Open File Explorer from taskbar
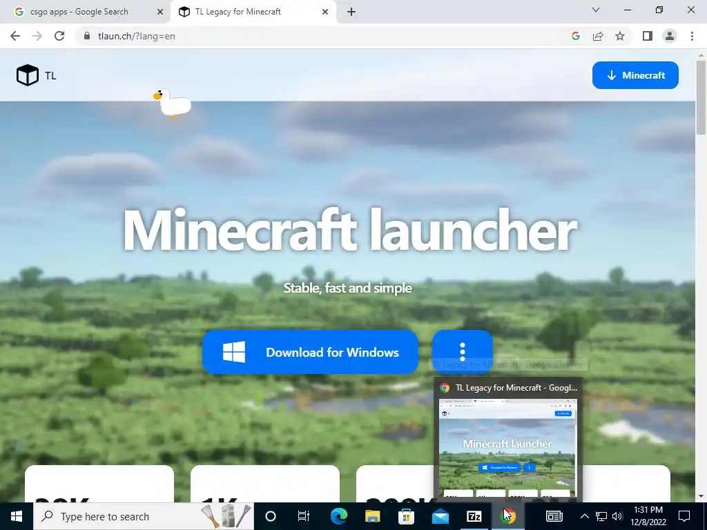The width and height of the screenshot is (707, 530). coord(372,516)
